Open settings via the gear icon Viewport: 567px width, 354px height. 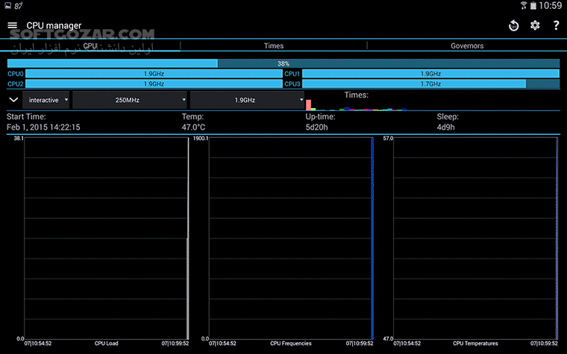click(x=535, y=26)
